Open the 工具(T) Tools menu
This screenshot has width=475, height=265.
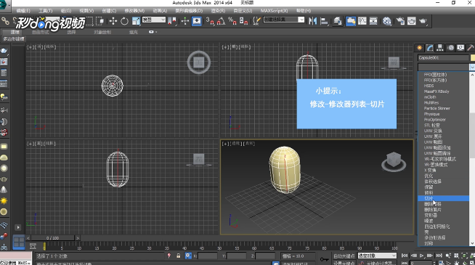click(46, 11)
